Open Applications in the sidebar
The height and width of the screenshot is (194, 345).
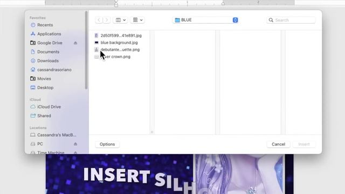click(49, 34)
